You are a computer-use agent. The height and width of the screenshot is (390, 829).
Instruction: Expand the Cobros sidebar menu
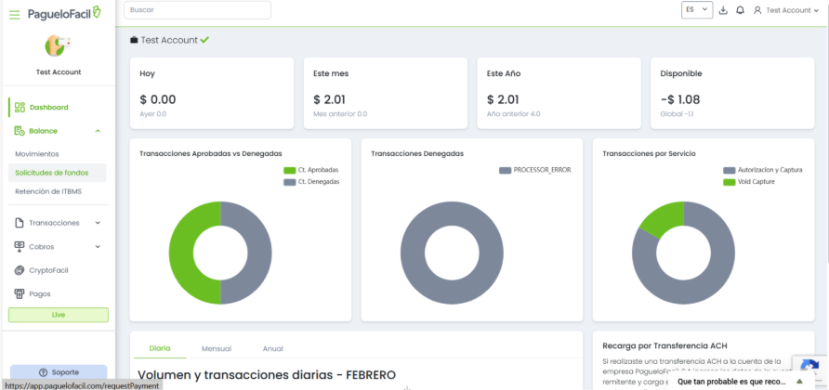[x=58, y=247]
